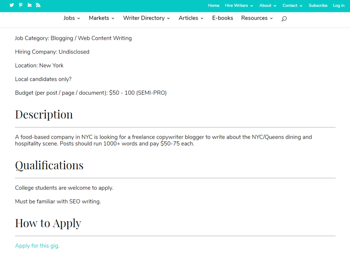Click the Description heading

click(x=44, y=114)
